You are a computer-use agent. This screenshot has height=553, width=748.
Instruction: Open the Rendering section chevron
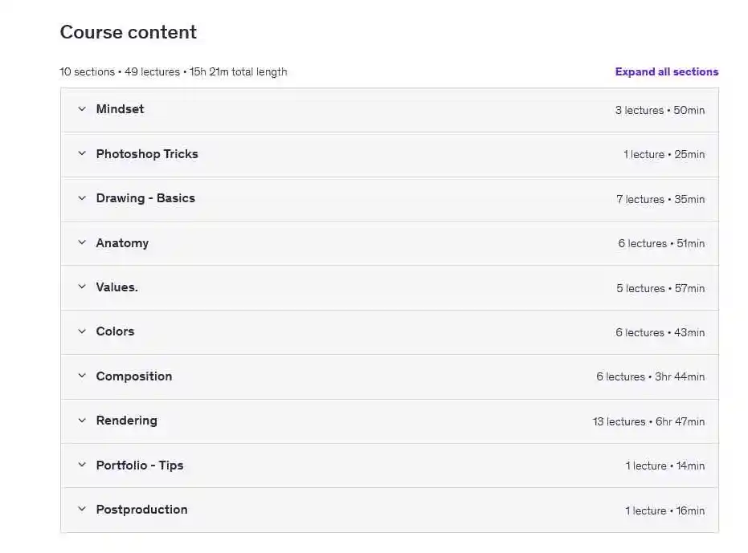click(x=82, y=421)
